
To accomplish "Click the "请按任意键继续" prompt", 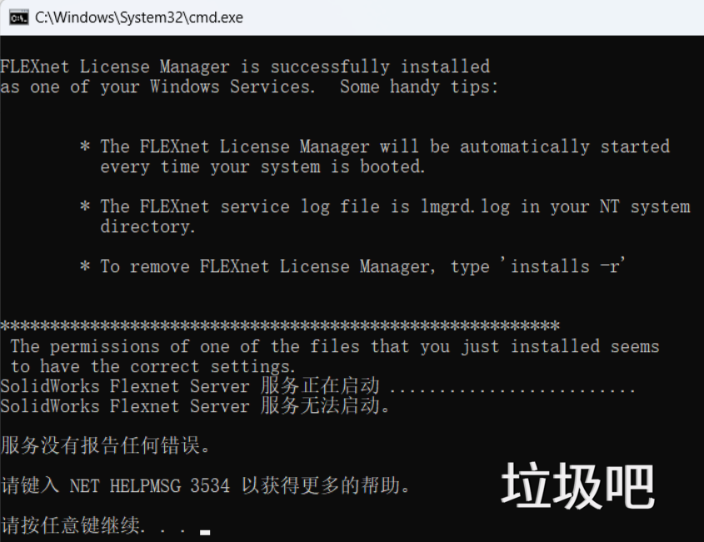I will point(75,525).
